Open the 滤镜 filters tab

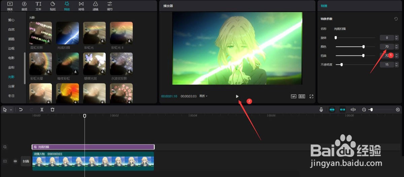click(96, 6)
